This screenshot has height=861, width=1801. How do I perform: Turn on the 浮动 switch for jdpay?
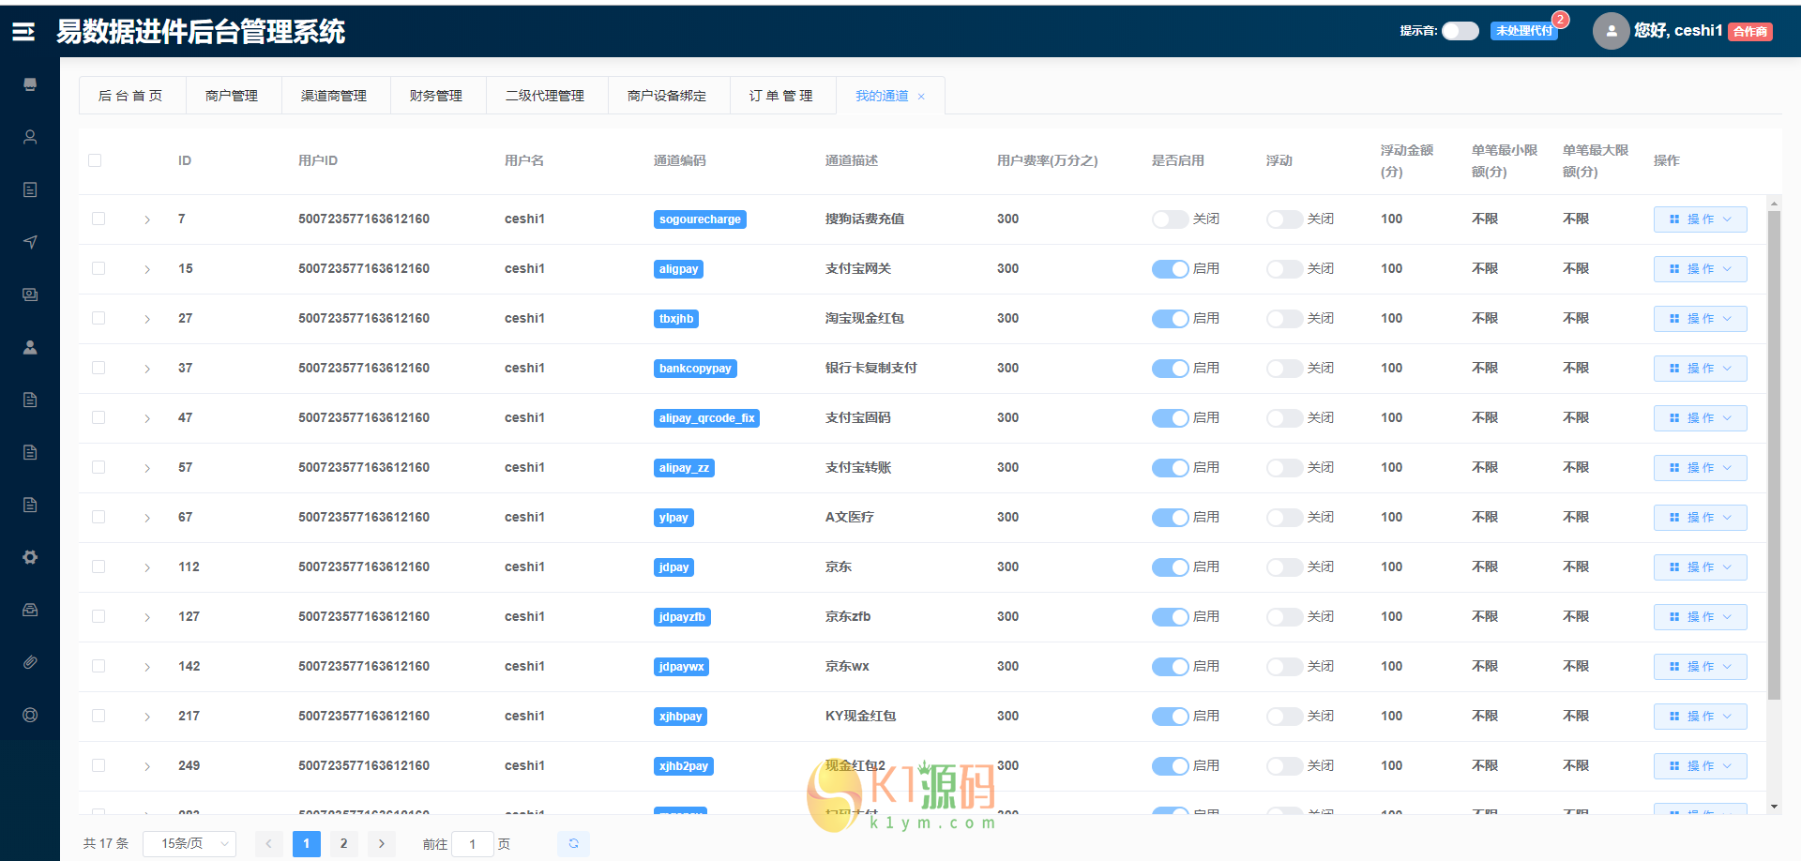coord(1284,567)
